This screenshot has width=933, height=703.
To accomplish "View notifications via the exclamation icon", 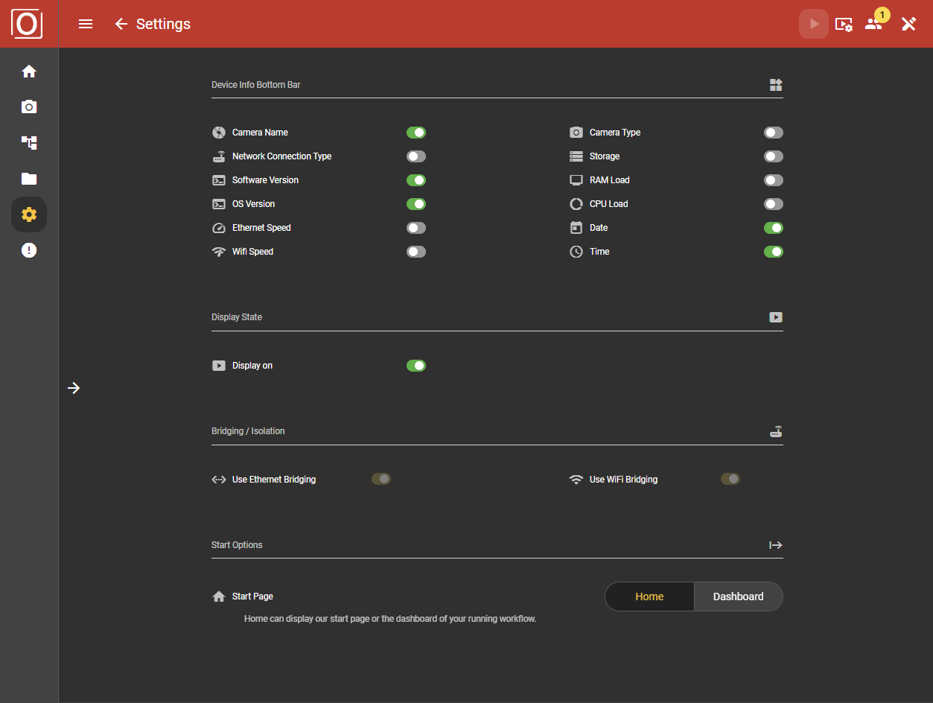I will pos(28,249).
